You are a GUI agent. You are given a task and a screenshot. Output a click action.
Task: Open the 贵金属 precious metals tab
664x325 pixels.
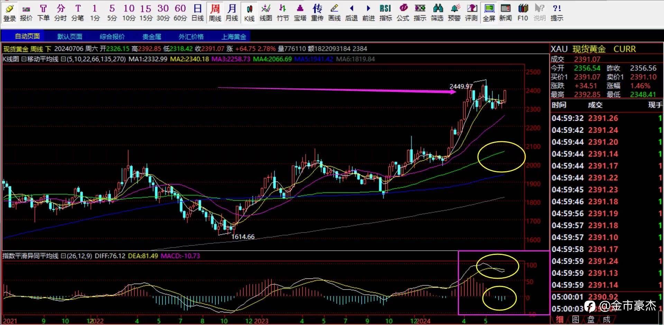(152, 36)
